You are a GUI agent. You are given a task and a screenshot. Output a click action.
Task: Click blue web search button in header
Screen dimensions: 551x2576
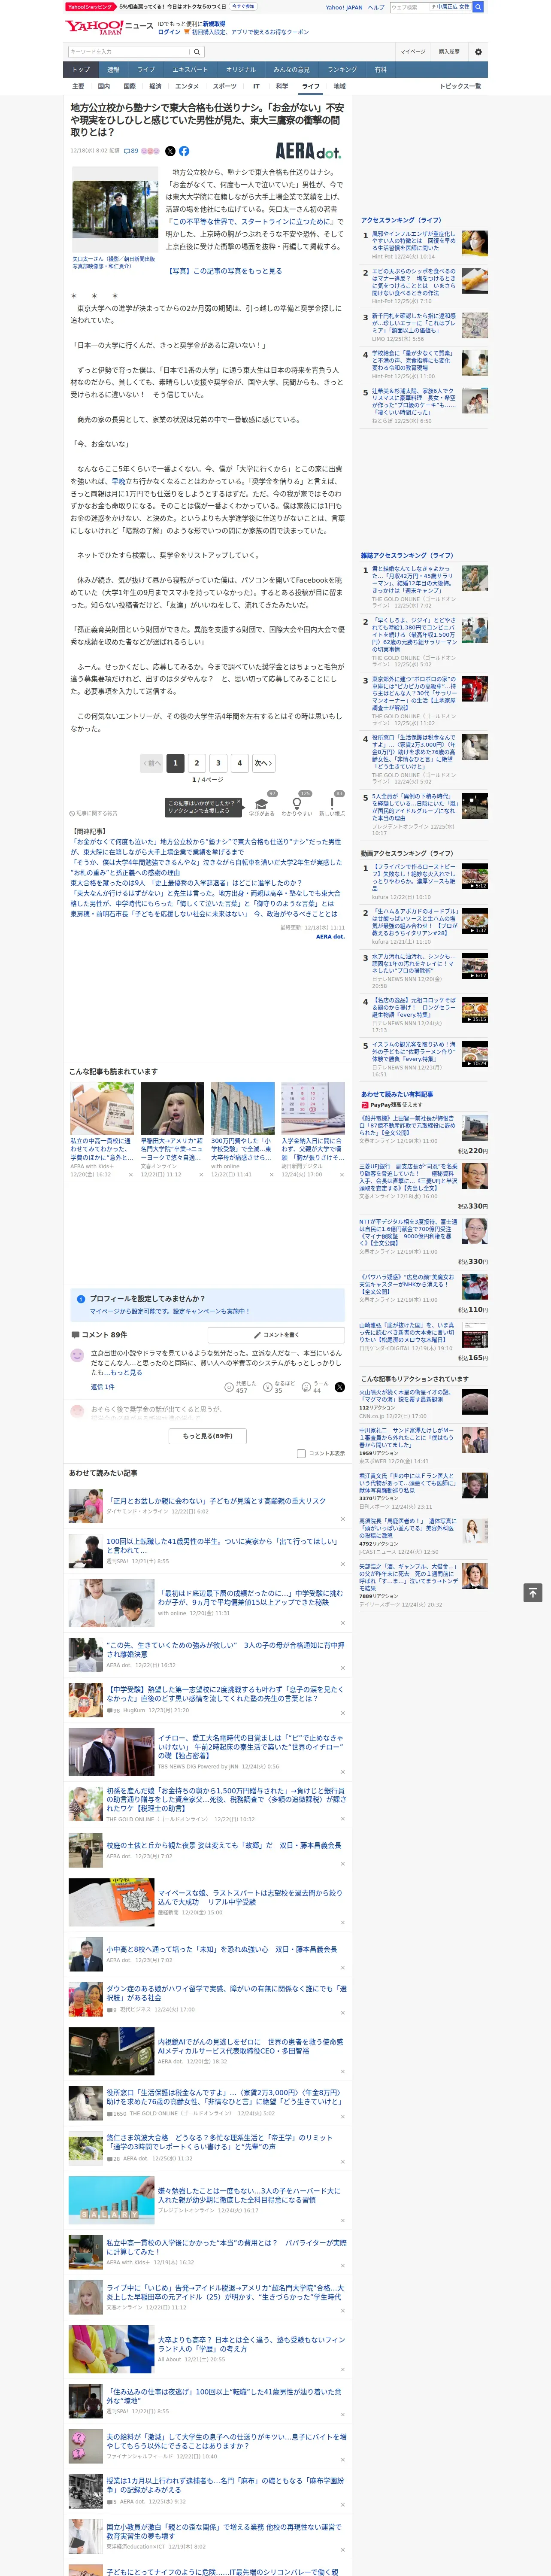pyautogui.click(x=478, y=7)
